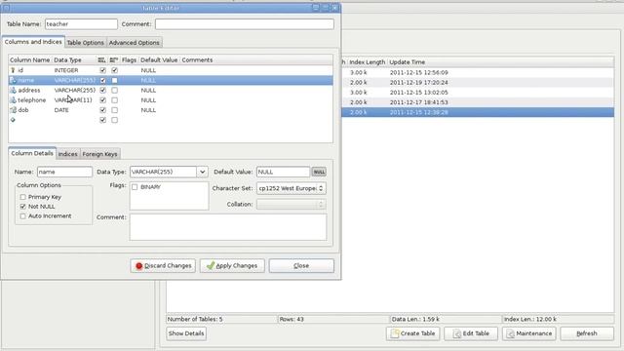Click the column Comment text area

(228, 227)
